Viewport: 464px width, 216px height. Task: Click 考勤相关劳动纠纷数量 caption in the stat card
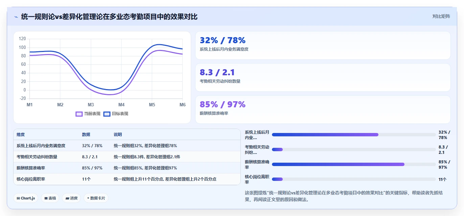(x=220, y=81)
